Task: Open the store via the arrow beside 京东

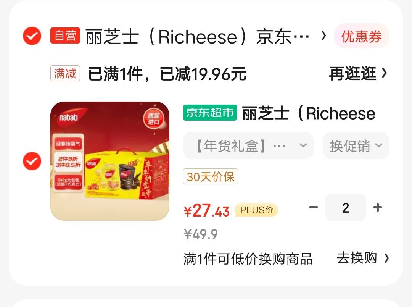Action: [x=324, y=36]
